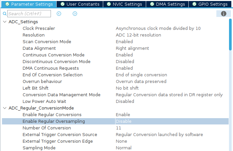Switch to the NVIC Settings tab
The image size is (233, 151).
tap(124, 4)
